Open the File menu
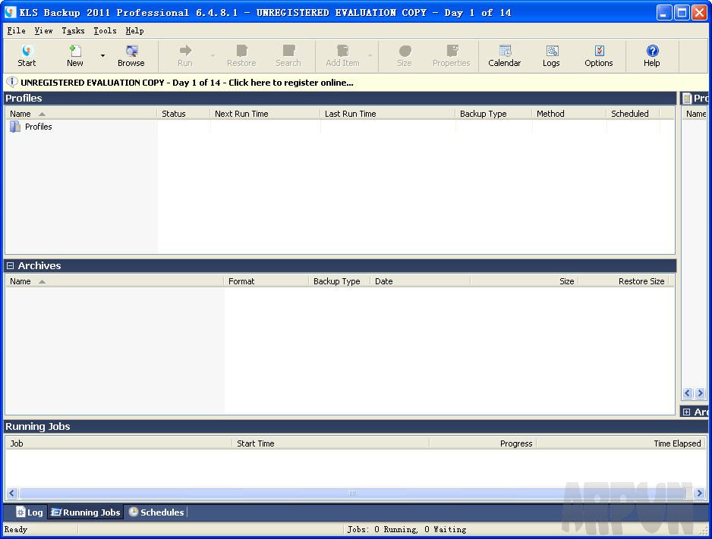 [x=17, y=31]
